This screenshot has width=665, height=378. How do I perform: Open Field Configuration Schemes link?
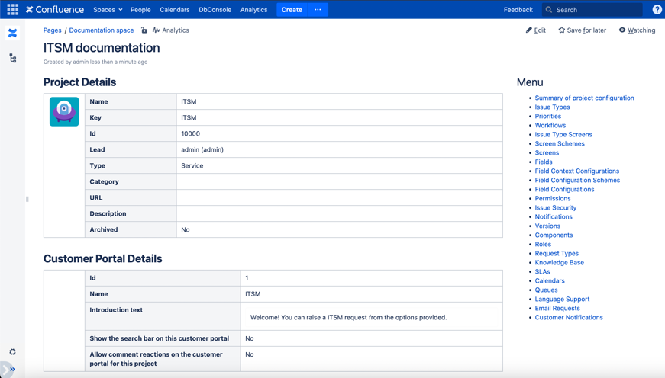pos(577,181)
